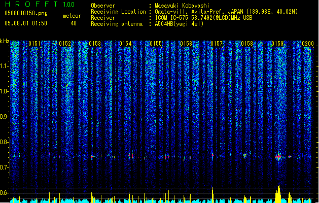Click the tallest yellow power peak below 0159
Viewport: 319px width, 203px height.
278,194
